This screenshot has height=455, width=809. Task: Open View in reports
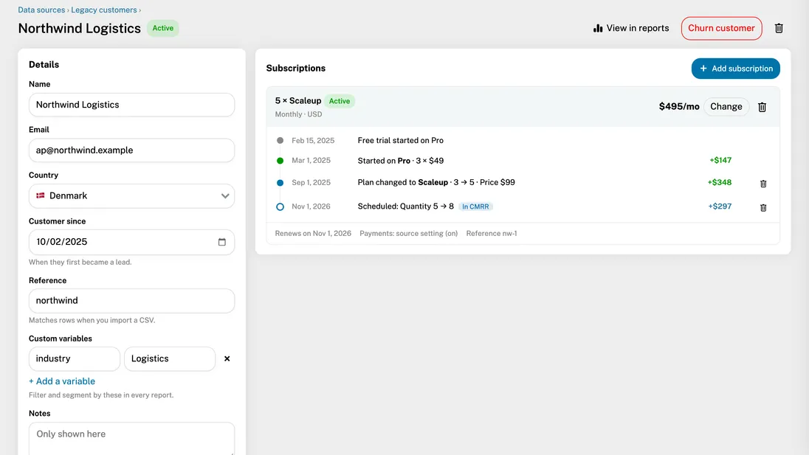click(x=631, y=28)
